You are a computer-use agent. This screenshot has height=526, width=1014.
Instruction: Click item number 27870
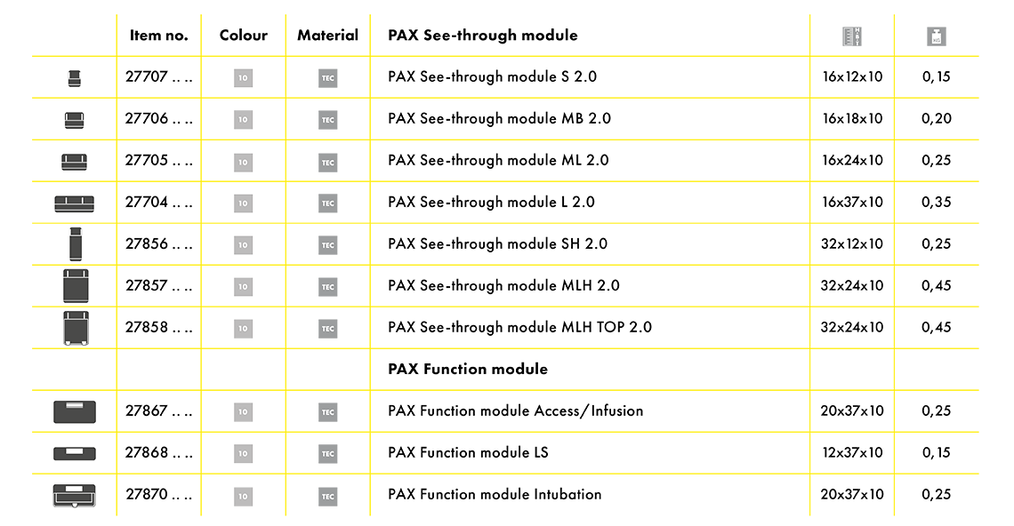tap(159, 494)
